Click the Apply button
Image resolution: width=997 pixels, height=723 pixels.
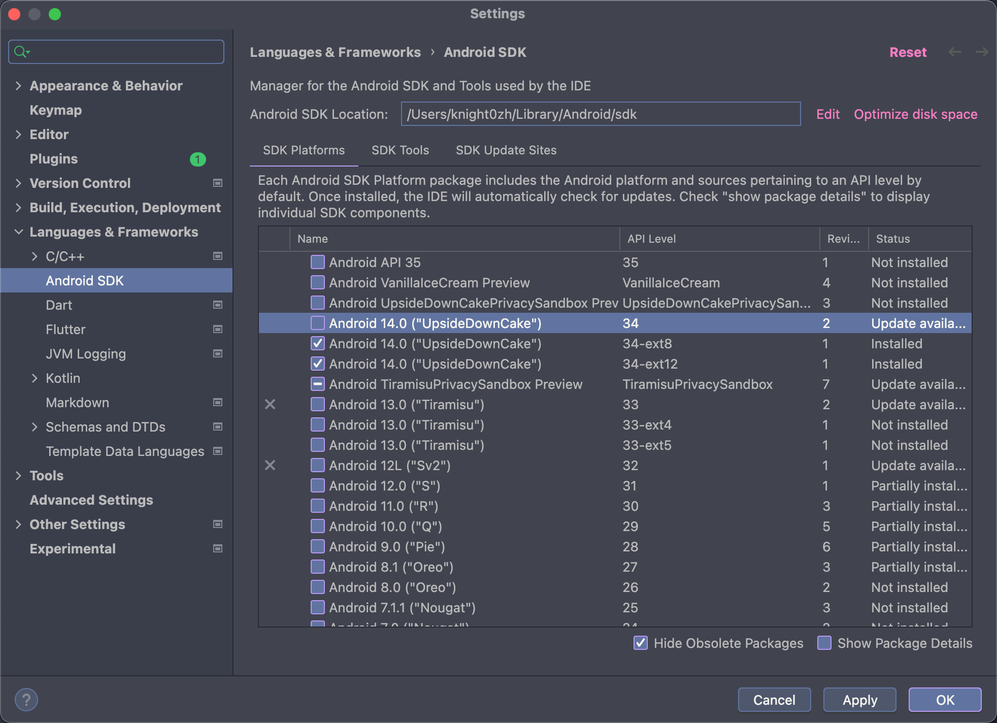point(859,700)
